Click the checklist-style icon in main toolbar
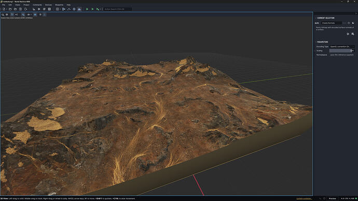 (x=44, y=9)
